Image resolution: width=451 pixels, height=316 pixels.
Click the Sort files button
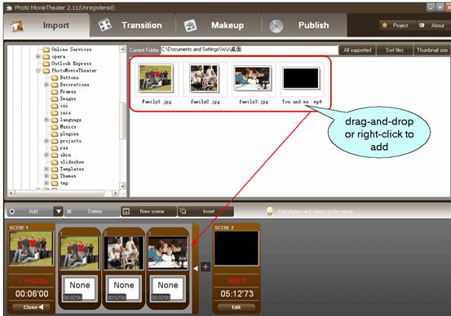[395, 50]
